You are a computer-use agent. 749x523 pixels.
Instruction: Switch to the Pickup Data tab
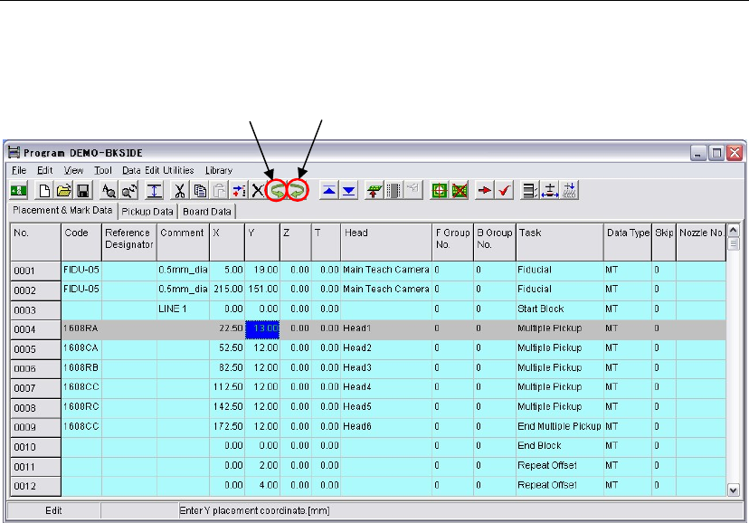[147, 212]
